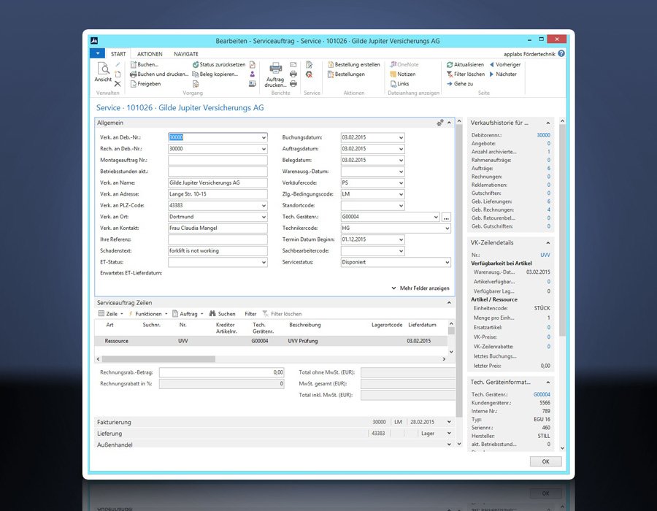Screen dimensions: 657x511
Task: Open the blue application menu dropdown
Action: [97, 53]
